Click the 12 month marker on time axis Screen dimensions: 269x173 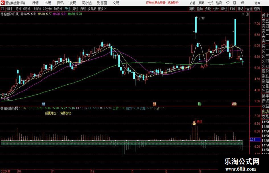pyautogui.click(x=93, y=171)
